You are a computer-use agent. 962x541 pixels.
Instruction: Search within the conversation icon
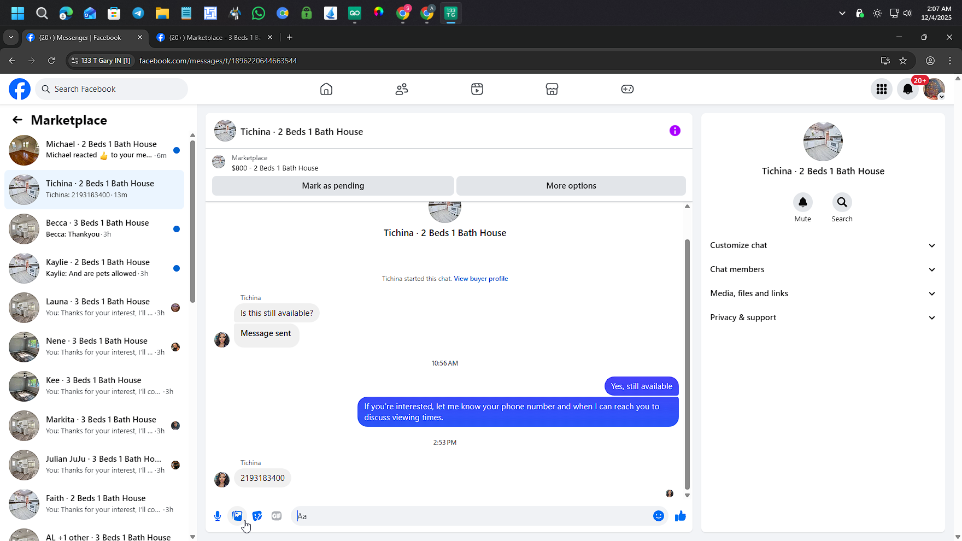842,202
